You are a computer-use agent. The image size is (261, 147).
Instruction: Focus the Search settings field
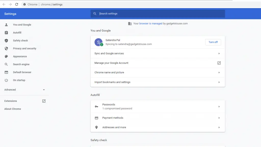click(158, 14)
